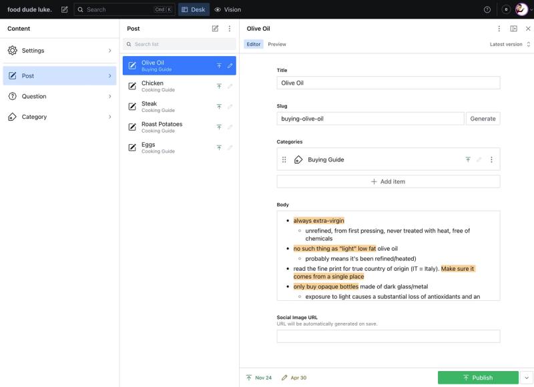Open Post pane three-dot menu

pos(230,29)
